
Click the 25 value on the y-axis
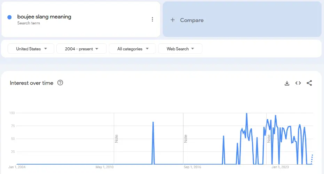point(13,152)
